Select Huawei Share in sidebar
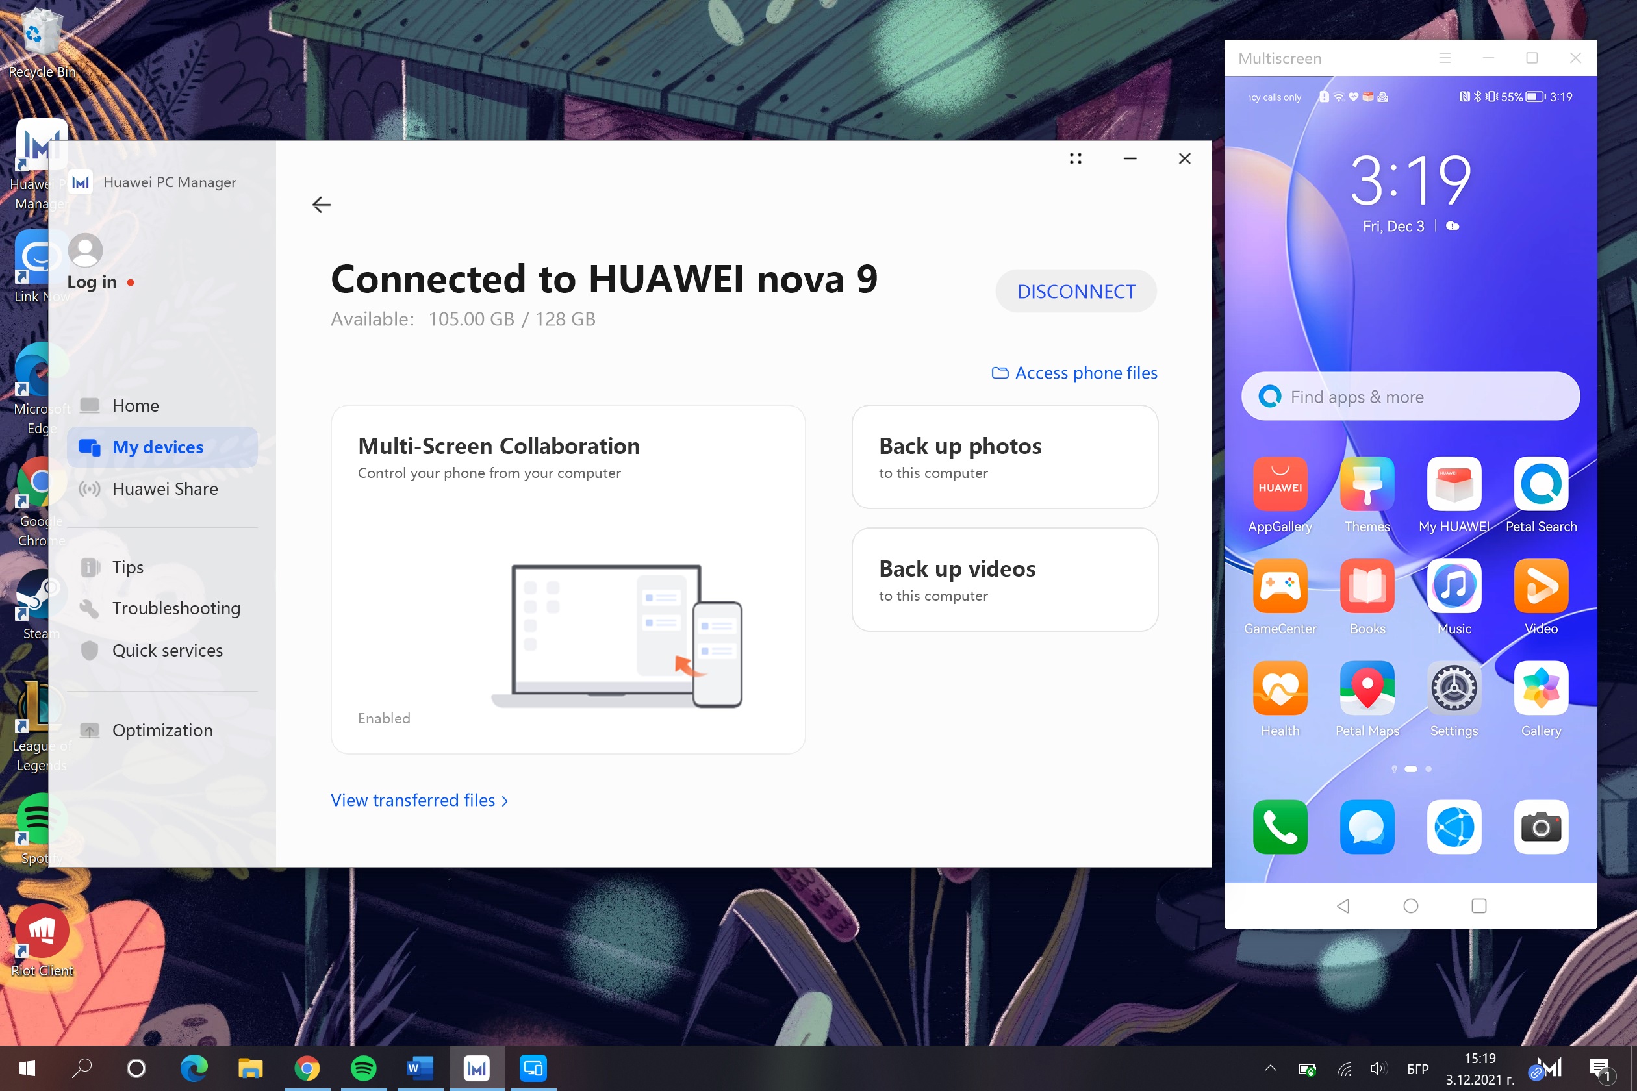 [x=165, y=489]
